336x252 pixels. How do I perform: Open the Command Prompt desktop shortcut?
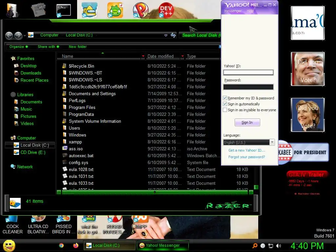coord(63,10)
